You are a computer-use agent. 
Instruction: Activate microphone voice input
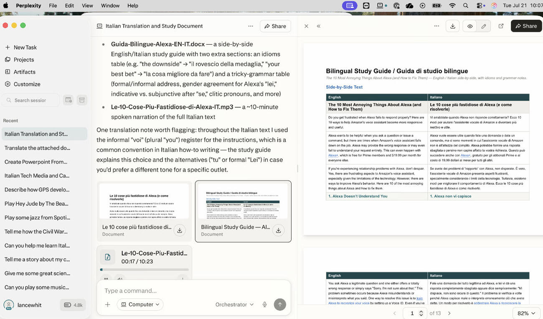[265, 304]
